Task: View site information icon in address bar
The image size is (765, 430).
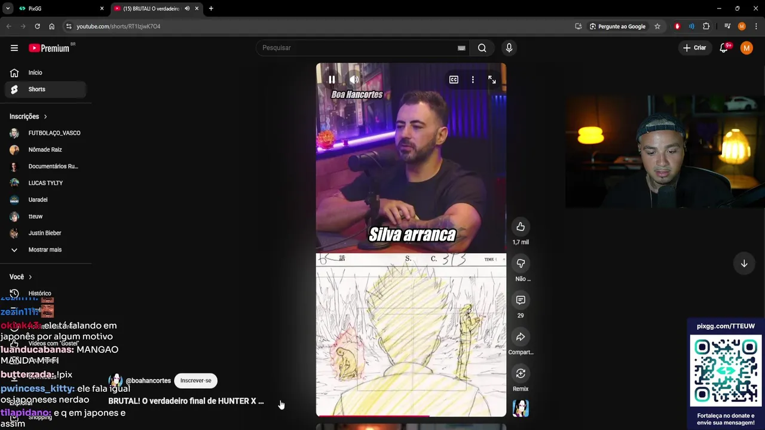Action: 69,26
